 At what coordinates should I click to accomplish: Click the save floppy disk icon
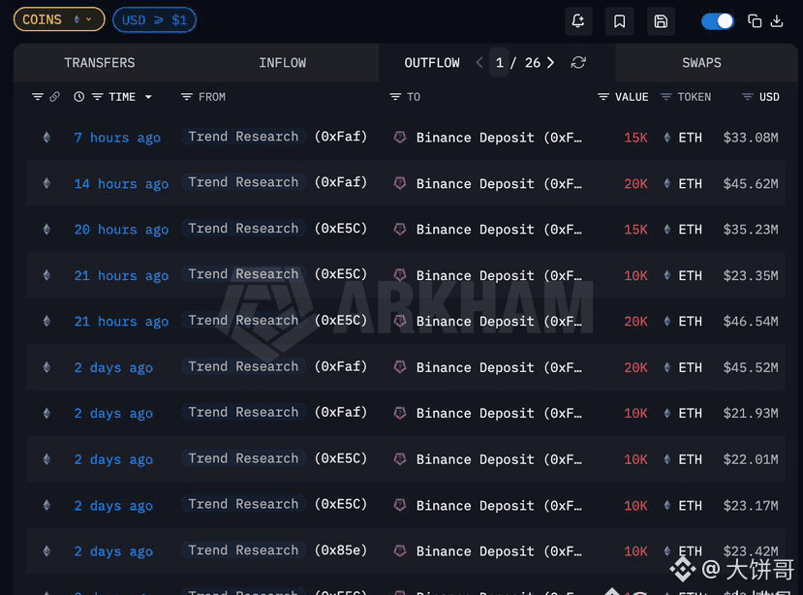tap(661, 21)
